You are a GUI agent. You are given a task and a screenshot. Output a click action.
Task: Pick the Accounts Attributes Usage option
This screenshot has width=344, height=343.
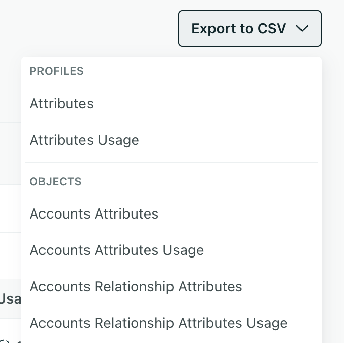tap(117, 250)
